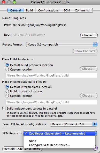Open the Base SDK dropdown
The image size is (100, 153).
click(x=73, y=124)
